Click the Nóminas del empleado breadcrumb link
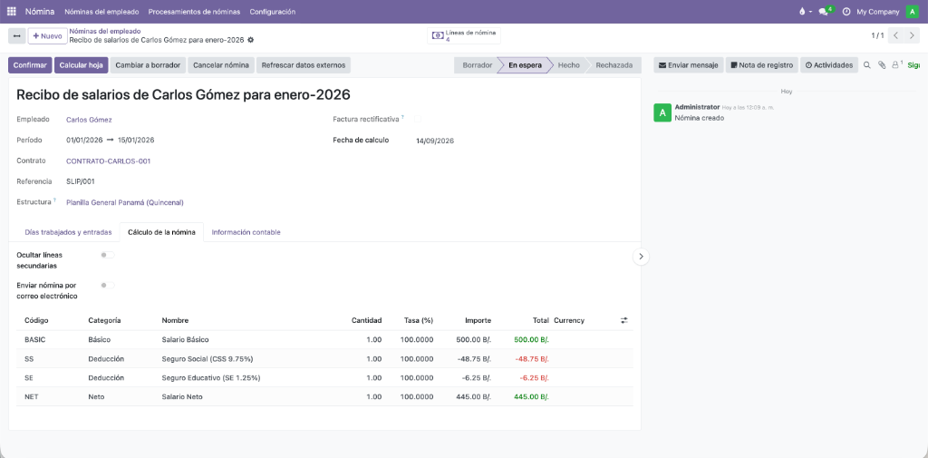Screen dimensions: 928x458 [105, 31]
